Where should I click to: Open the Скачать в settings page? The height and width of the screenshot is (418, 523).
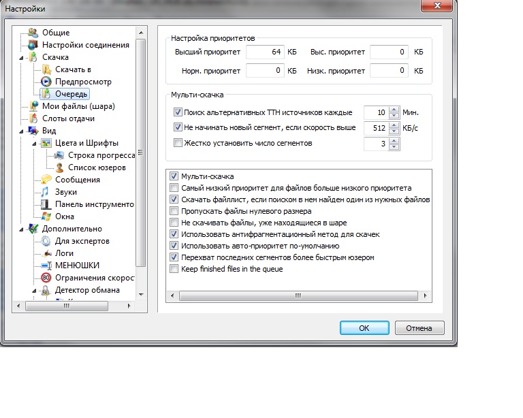[73, 69]
